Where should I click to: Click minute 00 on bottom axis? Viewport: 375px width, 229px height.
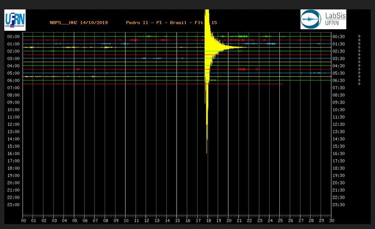(23, 221)
